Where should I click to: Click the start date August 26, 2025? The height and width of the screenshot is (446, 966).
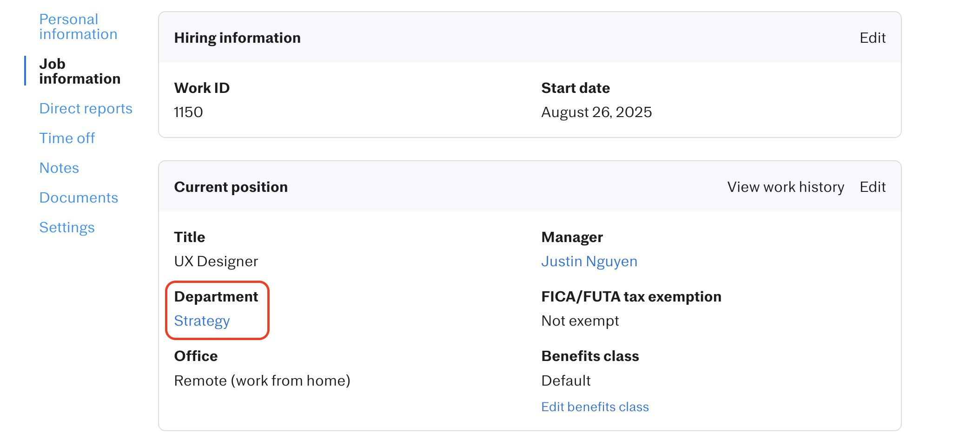coord(596,112)
